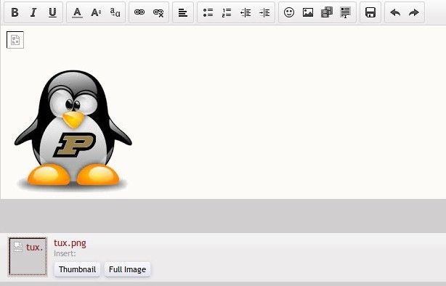
Task: Toggle Underline formatting
Action: pos(52,12)
